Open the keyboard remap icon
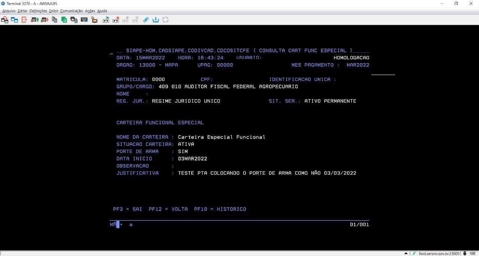 pyautogui.click(x=84, y=20)
